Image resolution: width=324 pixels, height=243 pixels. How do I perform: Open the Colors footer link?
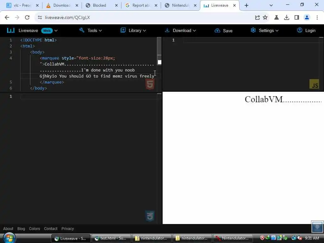point(34,228)
